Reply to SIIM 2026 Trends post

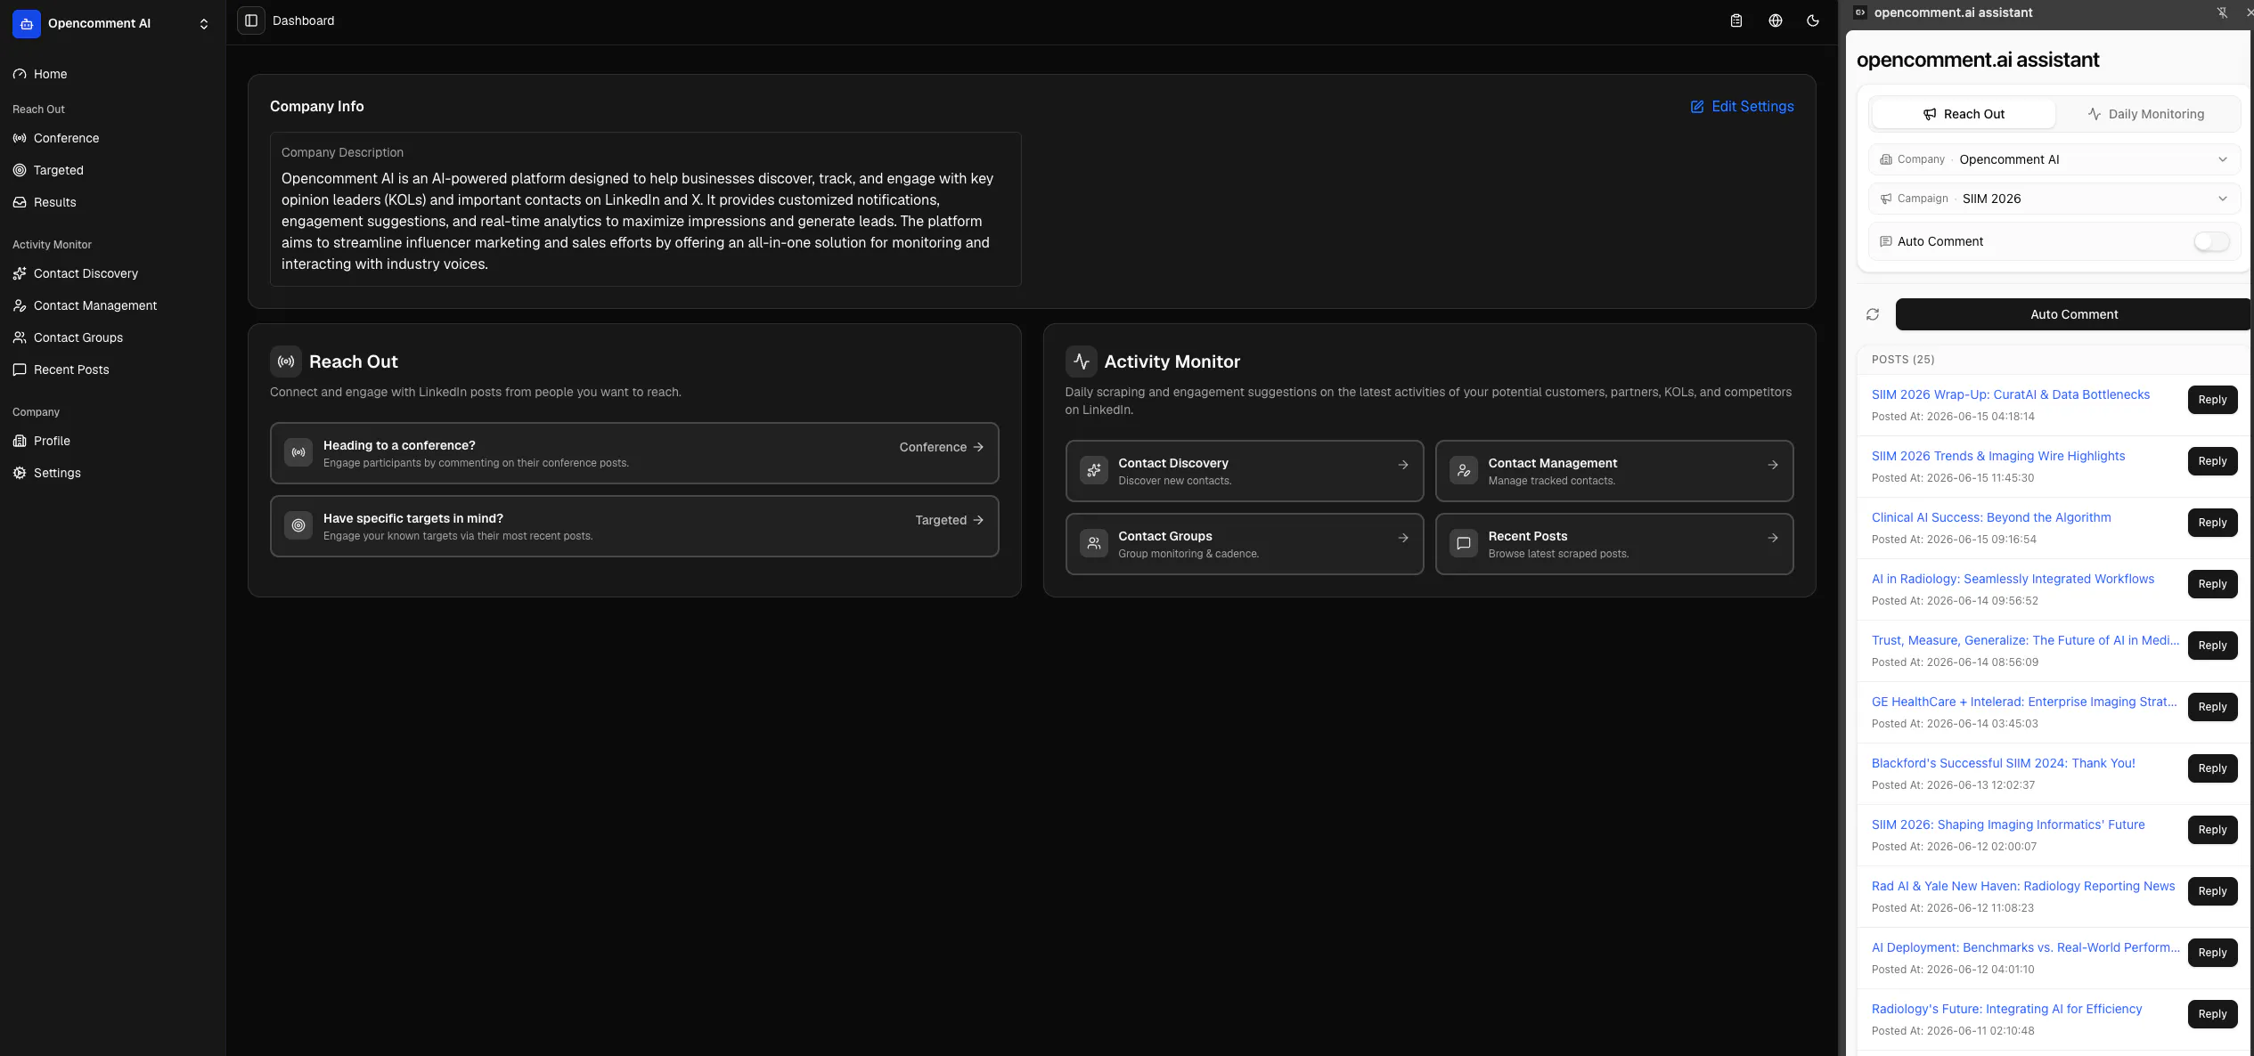(x=2212, y=461)
